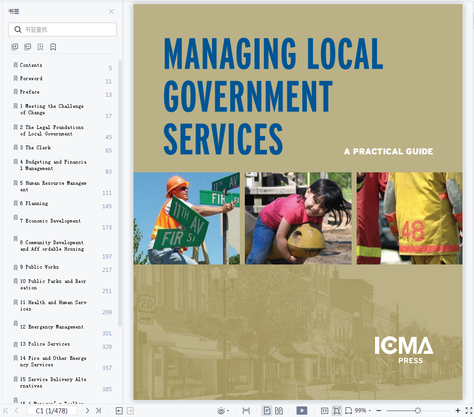This screenshot has width=474, height=417.
Task: Click the page number field C1 (1/478)
Action: coord(52,411)
